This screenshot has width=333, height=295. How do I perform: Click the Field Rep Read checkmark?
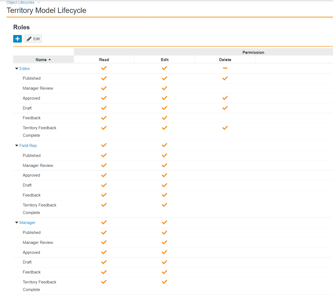point(104,145)
